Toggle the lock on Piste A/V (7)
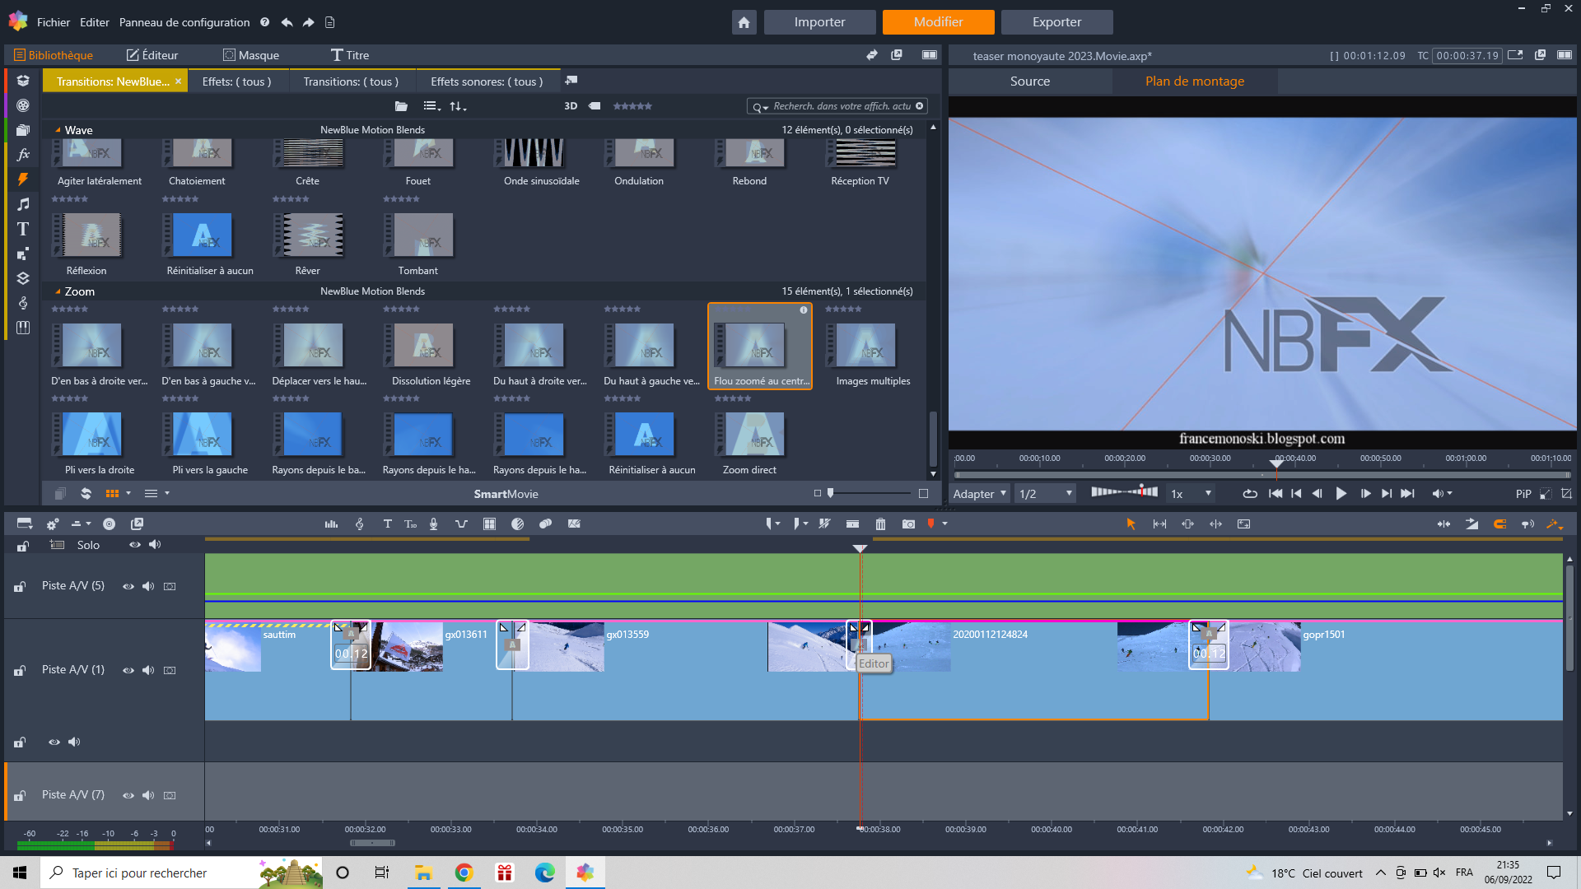The height and width of the screenshot is (889, 1581). point(20,796)
